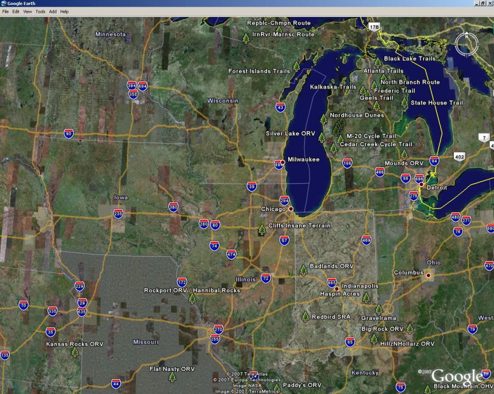Select the Silver Lake ORV tree icon
Viewport: 494px width, 394px height.
[x=321, y=138]
